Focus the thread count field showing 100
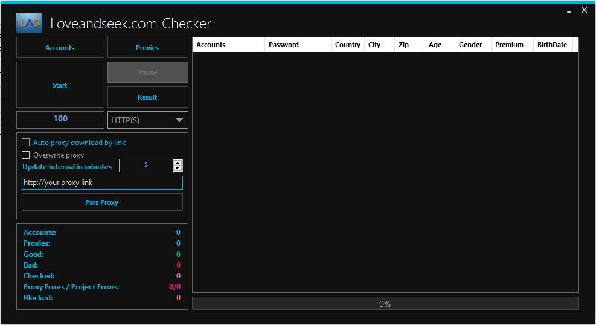The width and height of the screenshot is (596, 325). tap(60, 120)
